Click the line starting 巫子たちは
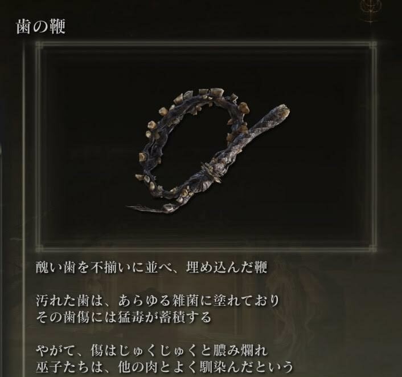 pyautogui.click(x=164, y=367)
